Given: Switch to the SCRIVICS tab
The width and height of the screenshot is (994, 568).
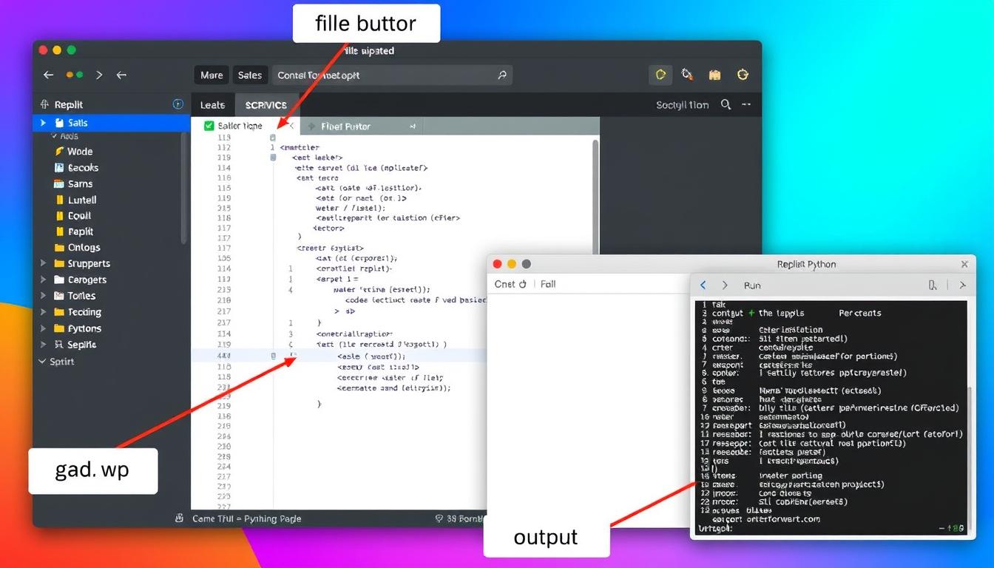Looking at the screenshot, I should [266, 104].
